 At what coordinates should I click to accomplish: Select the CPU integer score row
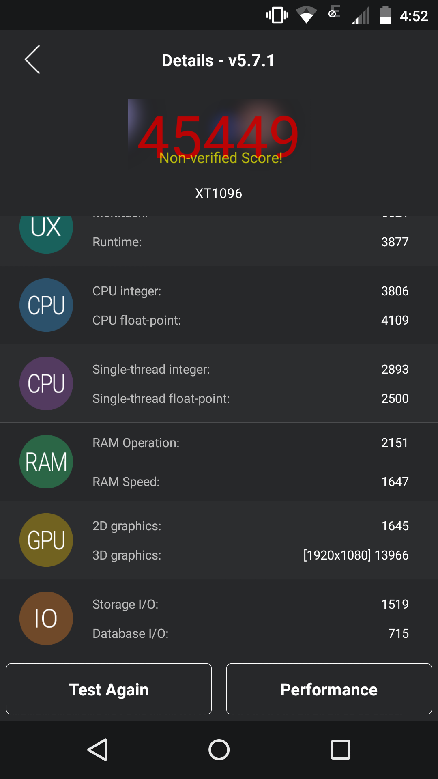point(250,291)
